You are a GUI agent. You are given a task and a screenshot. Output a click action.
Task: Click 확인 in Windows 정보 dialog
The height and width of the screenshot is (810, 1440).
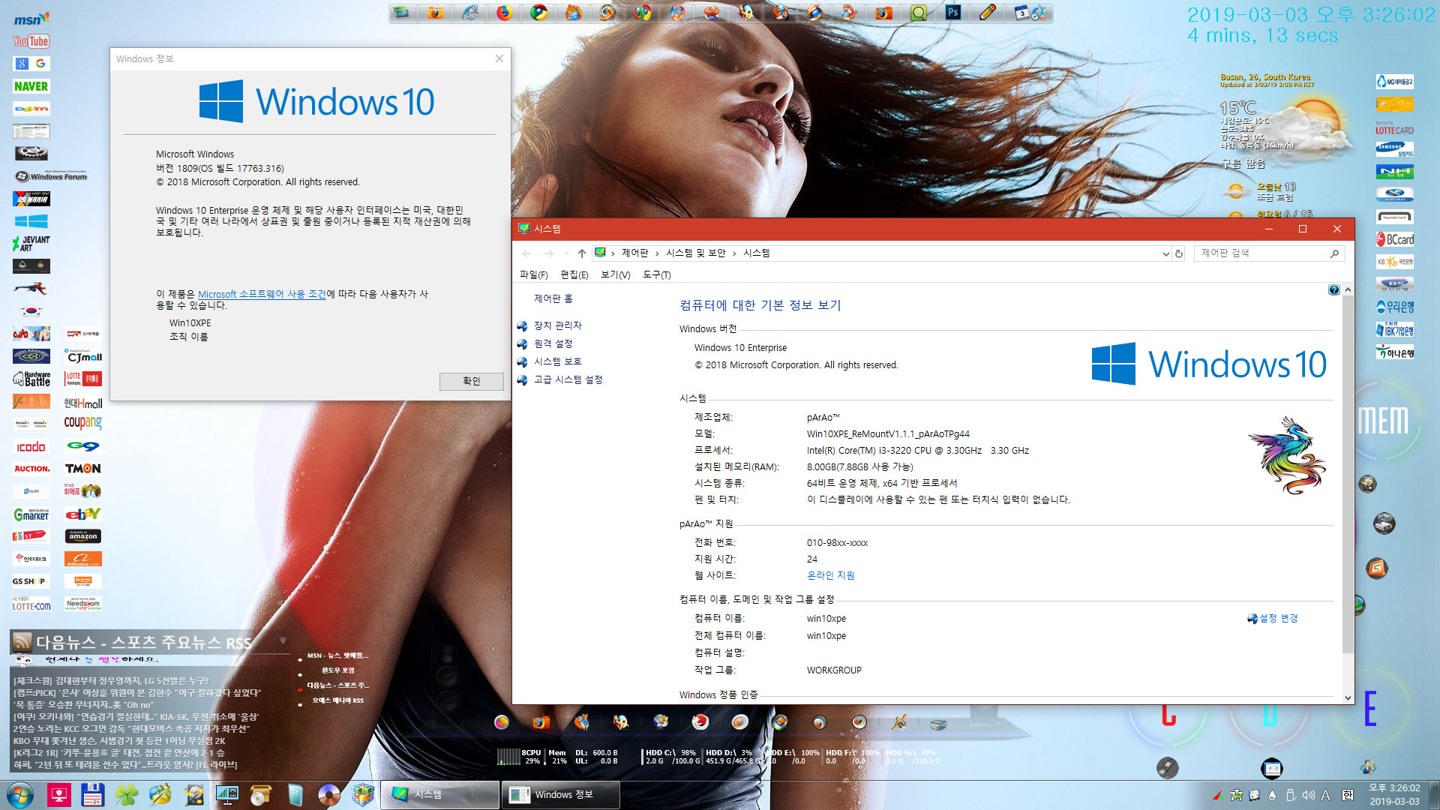click(x=471, y=381)
